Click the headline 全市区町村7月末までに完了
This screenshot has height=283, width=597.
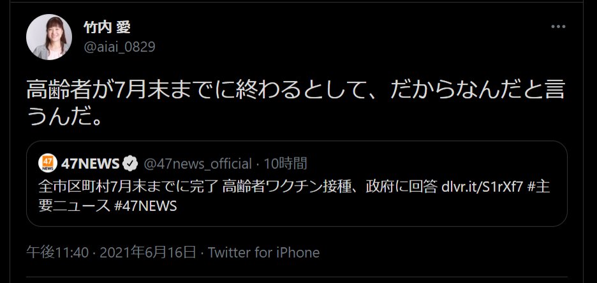pyautogui.click(x=128, y=187)
